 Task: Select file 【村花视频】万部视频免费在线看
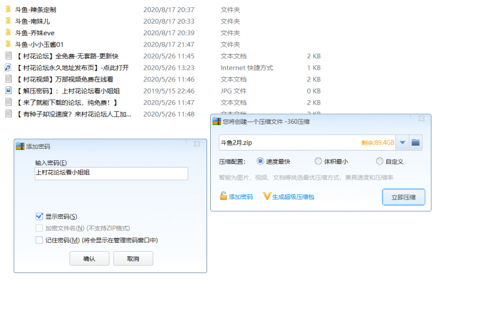point(64,80)
